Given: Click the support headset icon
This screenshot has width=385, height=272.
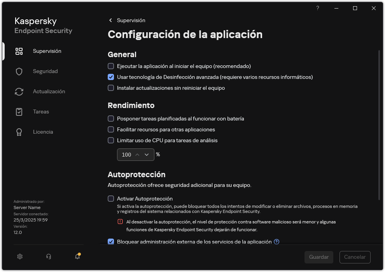Looking at the screenshot, I should 48,256.
